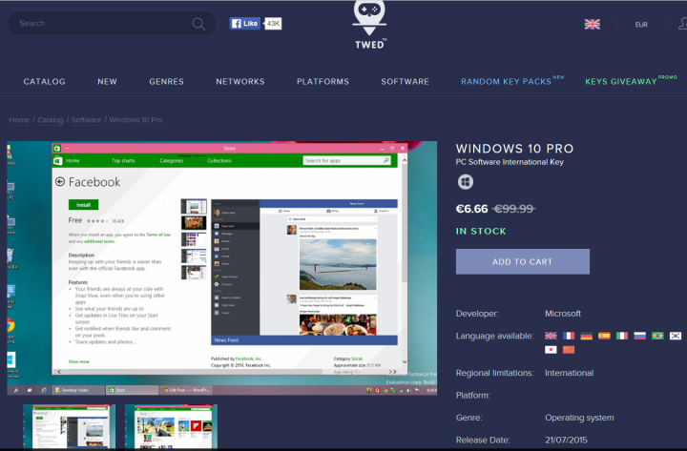This screenshot has height=451, width=687.
Task: Click the Italian language flag
Action: [x=622, y=336]
